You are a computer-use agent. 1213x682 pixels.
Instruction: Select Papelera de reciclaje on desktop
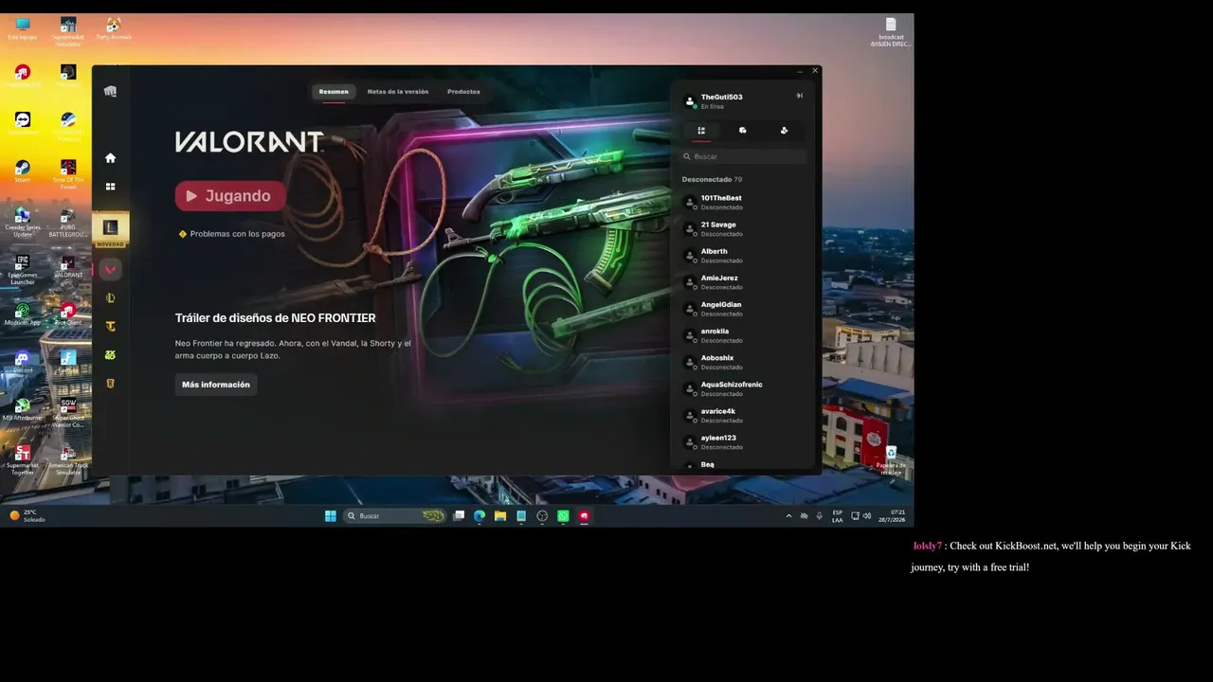tap(891, 459)
